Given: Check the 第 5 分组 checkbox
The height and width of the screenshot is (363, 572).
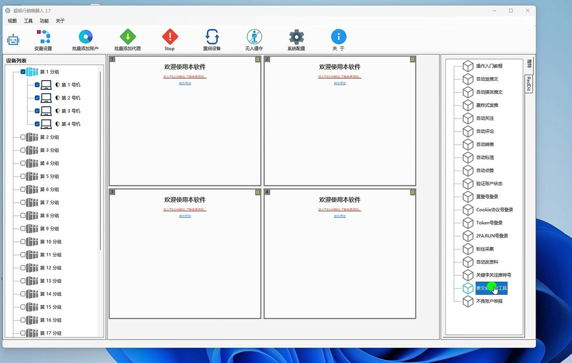Looking at the screenshot, I should point(23,176).
